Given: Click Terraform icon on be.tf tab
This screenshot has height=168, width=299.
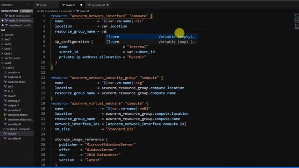Looking at the screenshot, I should coord(38,5).
